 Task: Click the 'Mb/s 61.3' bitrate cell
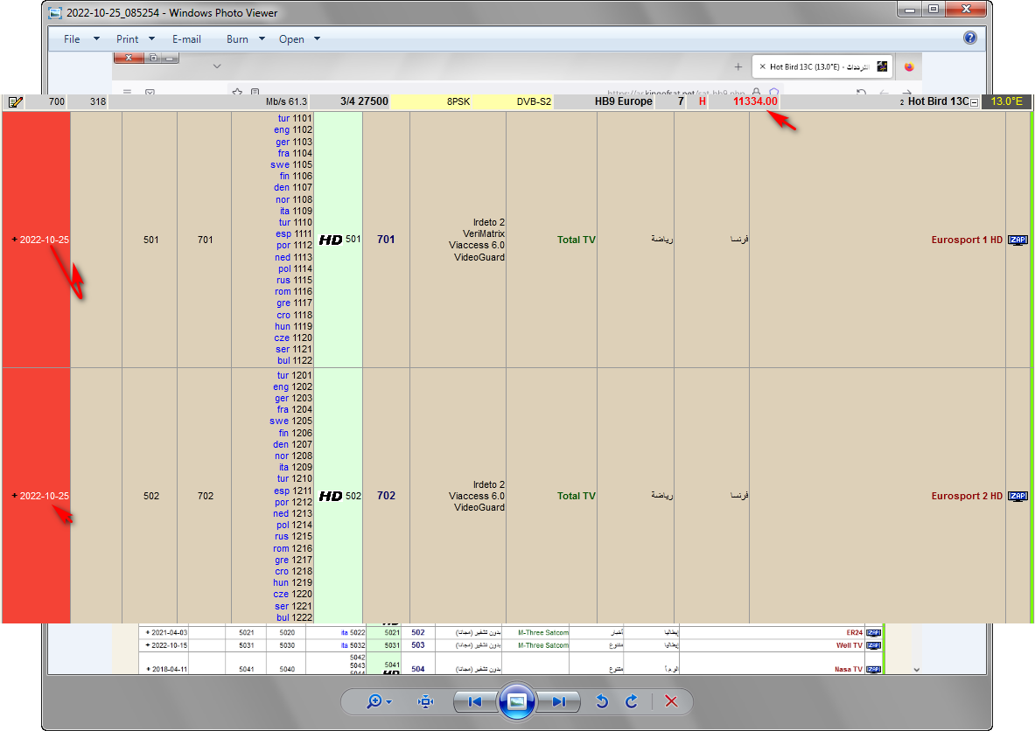[x=286, y=101]
